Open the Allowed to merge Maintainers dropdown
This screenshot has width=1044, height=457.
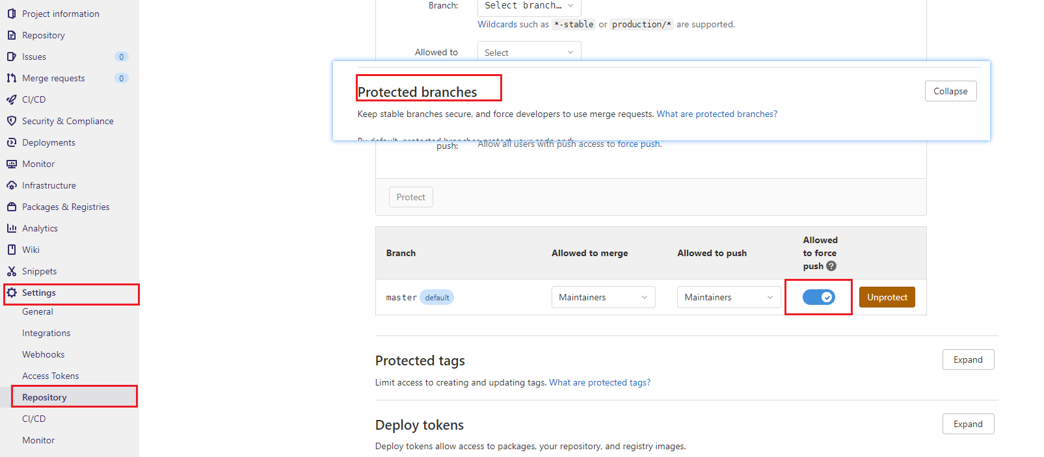(603, 297)
